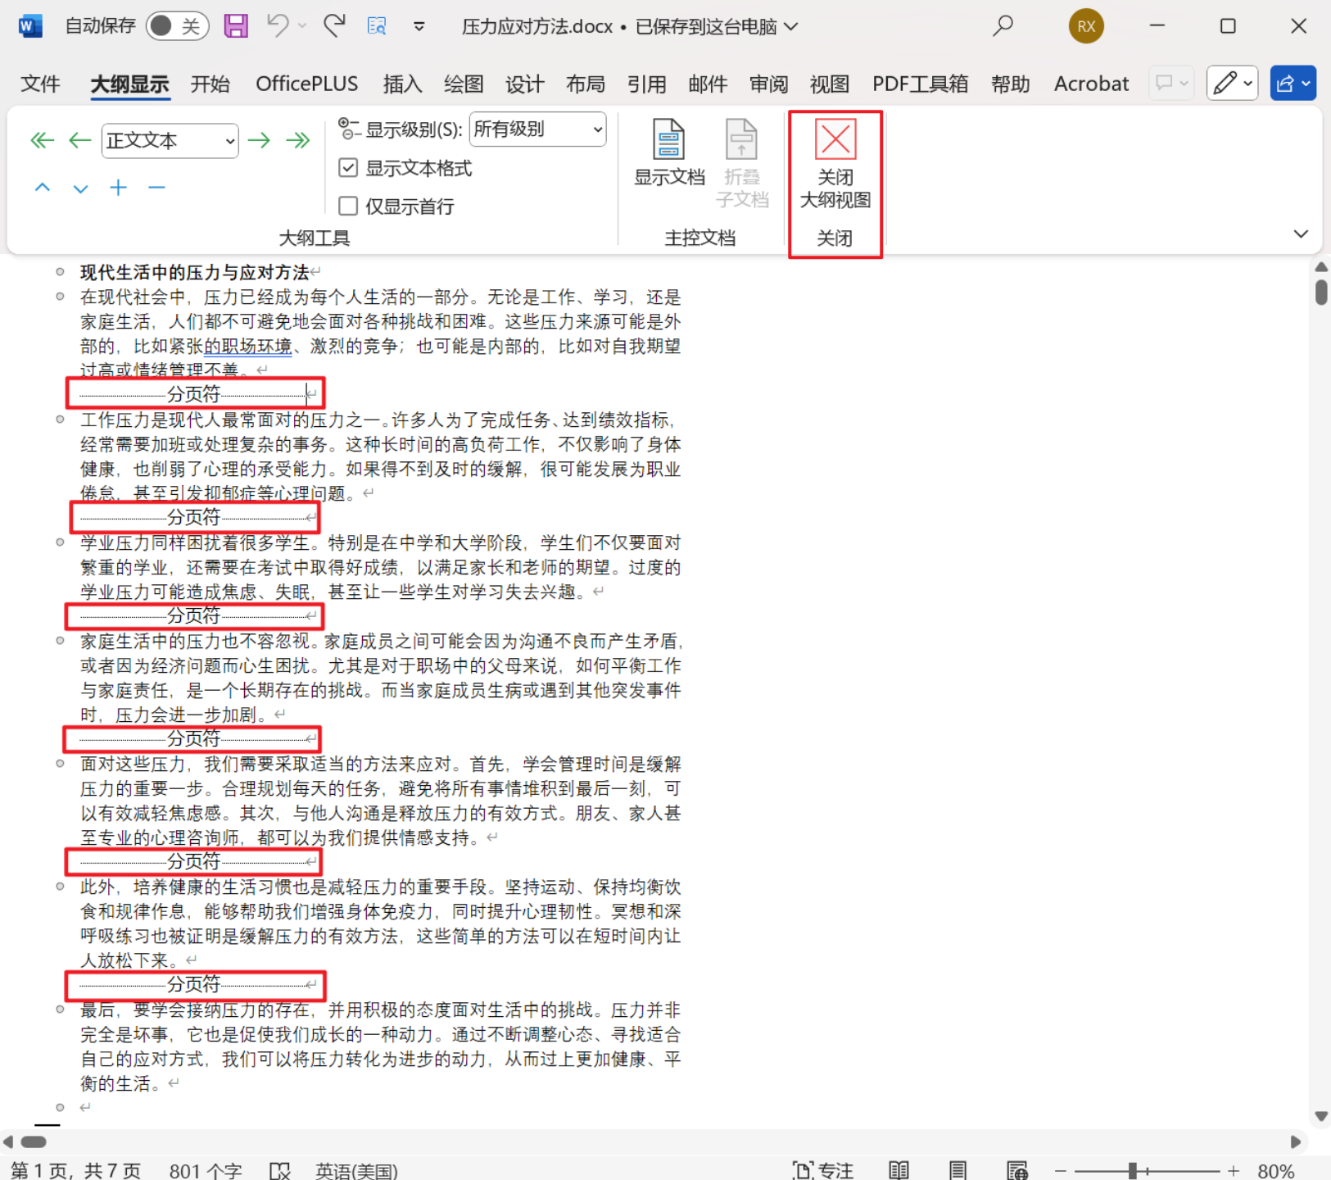Switch to 阅读视图 in the status bar
Screen dimensions: 1331x1180
point(899,1169)
